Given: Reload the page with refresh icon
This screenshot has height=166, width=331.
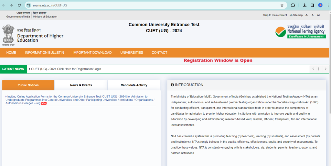Looking at the screenshot, I should click(x=19, y=5).
